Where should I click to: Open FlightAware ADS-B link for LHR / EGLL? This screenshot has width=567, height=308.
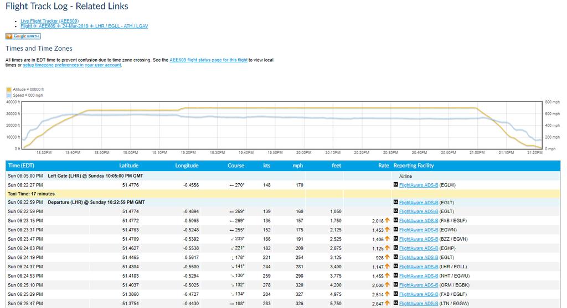(x=419, y=267)
